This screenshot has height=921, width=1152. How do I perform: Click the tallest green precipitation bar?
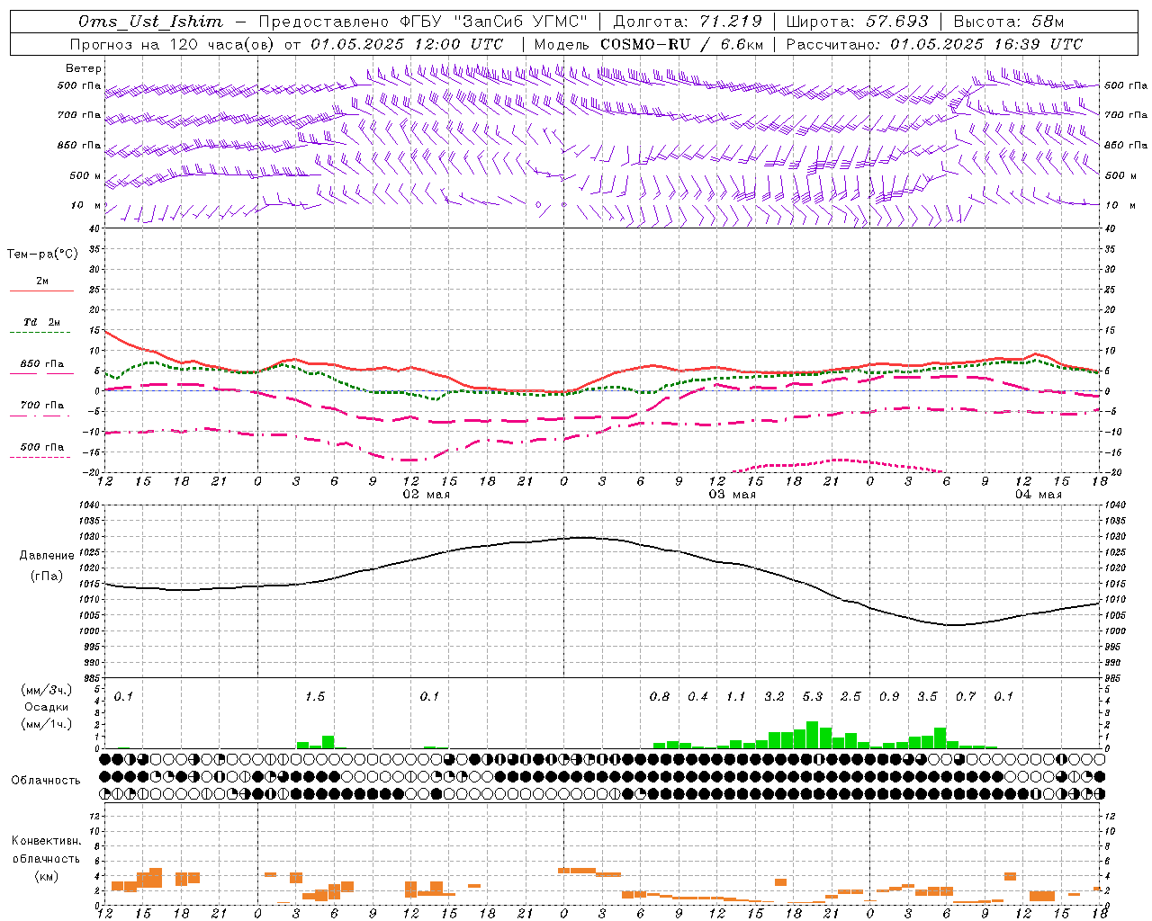click(x=813, y=735)
